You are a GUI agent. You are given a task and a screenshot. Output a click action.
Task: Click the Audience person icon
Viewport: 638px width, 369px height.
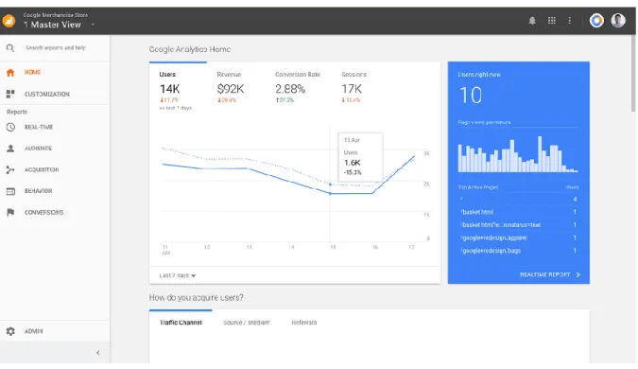coord(10,149)
